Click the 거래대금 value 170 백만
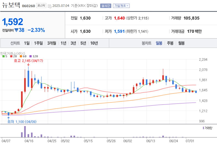The width and height of the screenshot is (217, 144). point(194,31)
